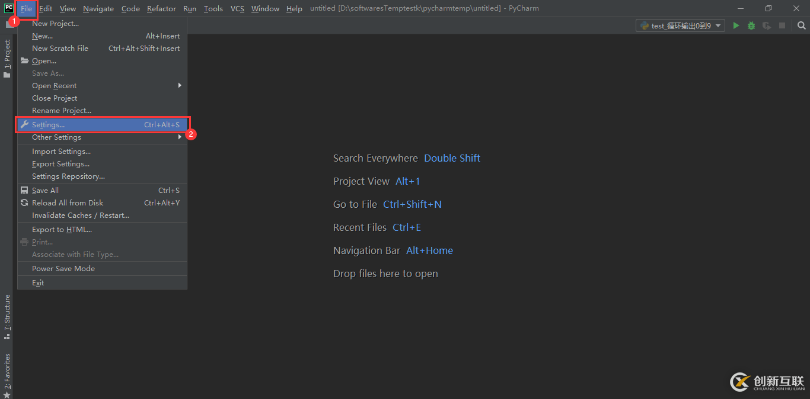Choose Save All menu entry
Screen dimensions: 810x399
point(46,191)
